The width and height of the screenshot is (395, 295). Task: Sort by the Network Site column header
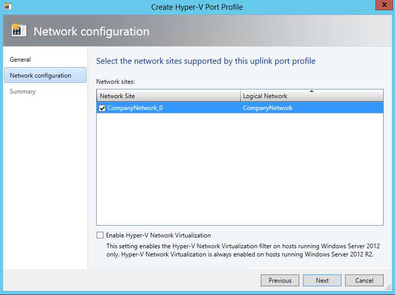pyautogui.click(x=169, y=96)
